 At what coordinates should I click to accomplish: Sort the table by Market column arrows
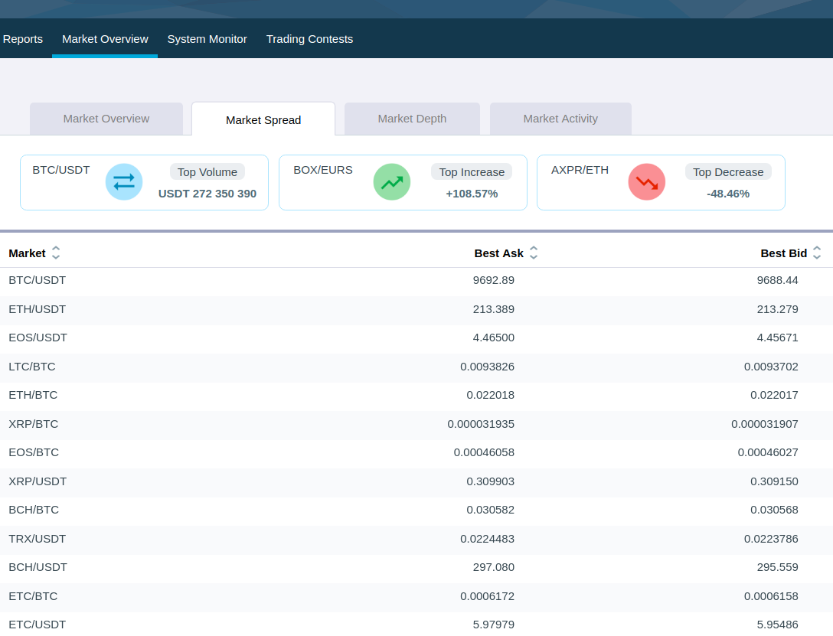tap(56, 253)
